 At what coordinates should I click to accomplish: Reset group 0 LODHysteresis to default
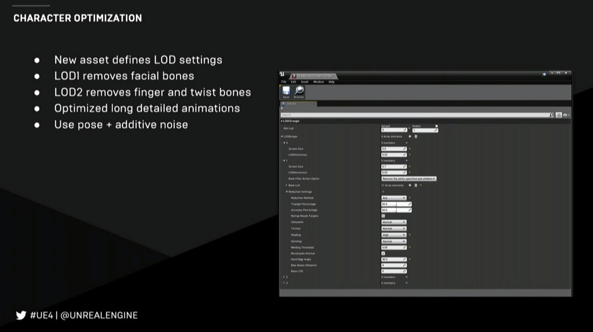409,154
